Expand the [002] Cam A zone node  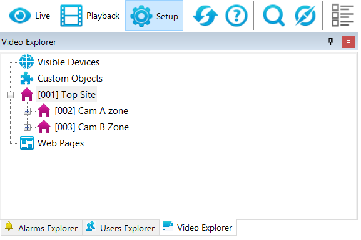(27, 112)
